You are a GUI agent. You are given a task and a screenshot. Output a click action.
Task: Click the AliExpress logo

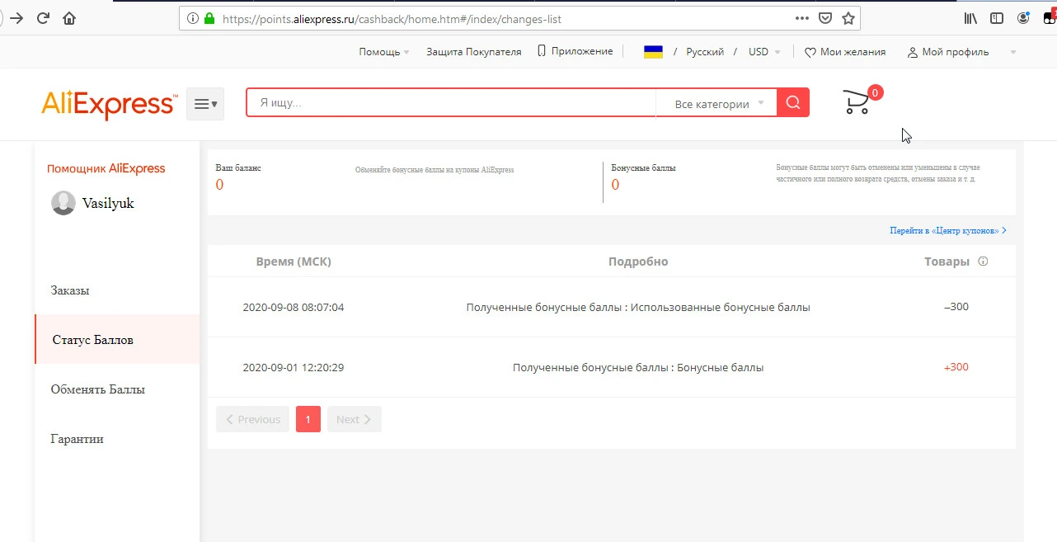pyautogui.click(x=108, y=105)
